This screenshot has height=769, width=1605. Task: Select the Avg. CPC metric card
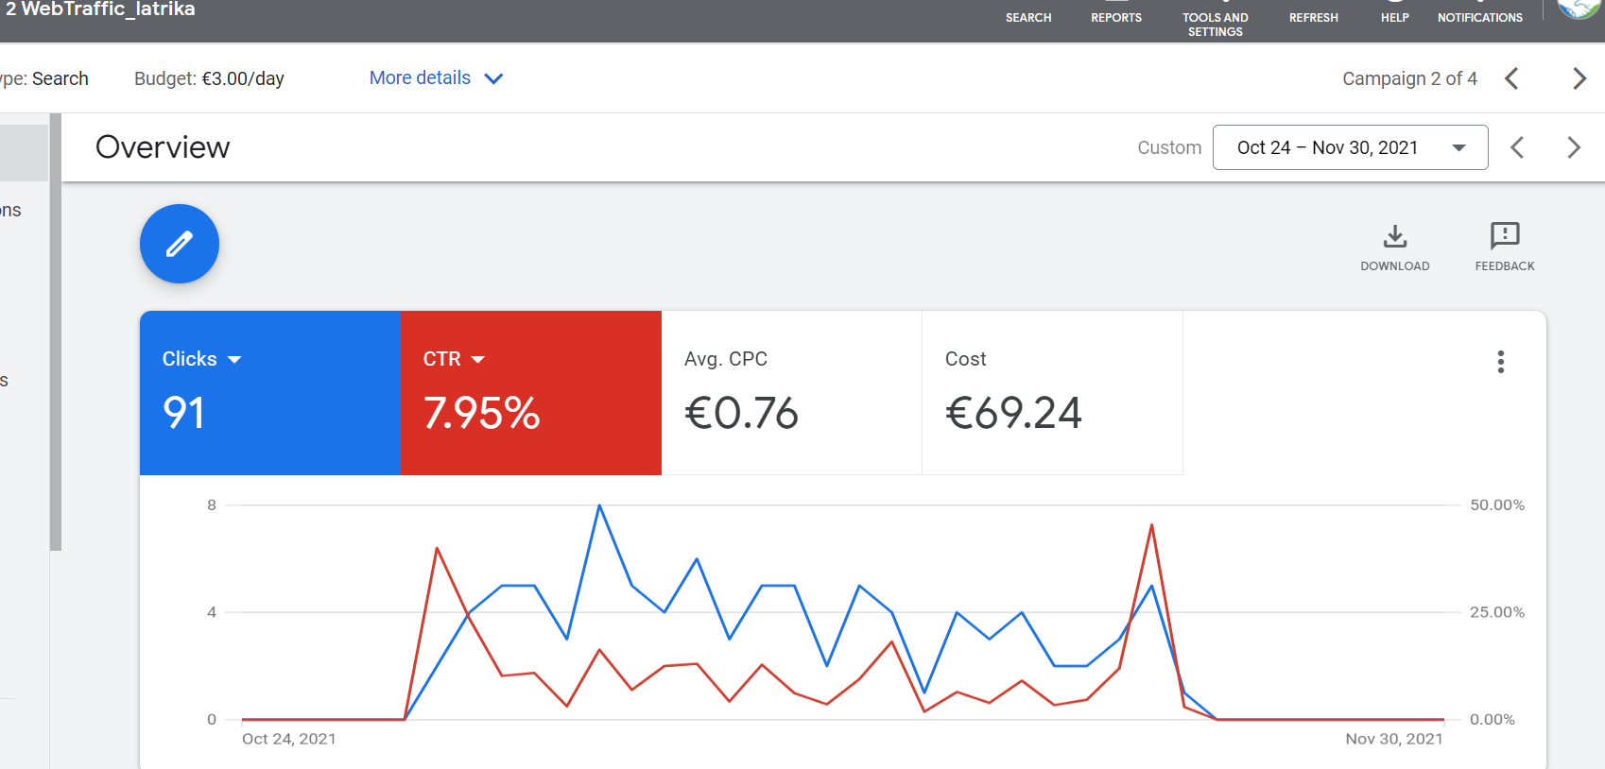click(x=791, y=392)
